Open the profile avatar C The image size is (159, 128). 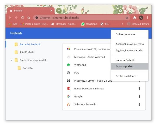141,18
